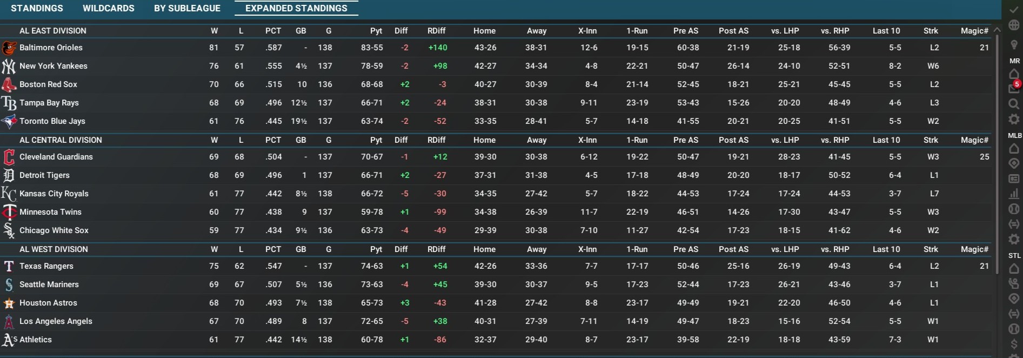Click the magnifying glass search icon
Viewport: 1023px width, 358px height.
click(x=1014, y=104)
